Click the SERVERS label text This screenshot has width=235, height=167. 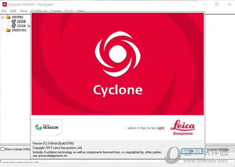(x=17, y=17)
